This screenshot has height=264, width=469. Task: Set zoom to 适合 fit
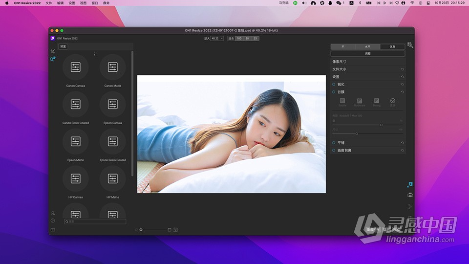click(231, 38)
